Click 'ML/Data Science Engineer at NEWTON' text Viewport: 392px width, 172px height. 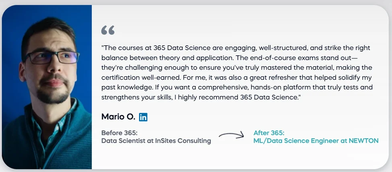[316, 141]
